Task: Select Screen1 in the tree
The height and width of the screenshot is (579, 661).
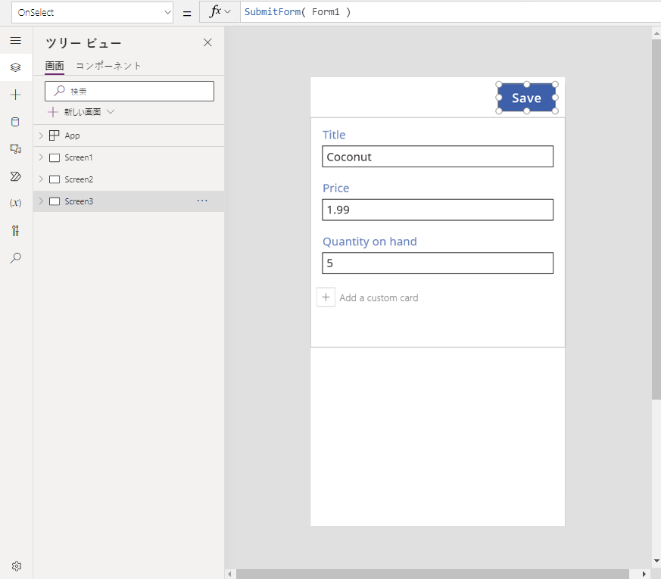Action: coord(129,157)
